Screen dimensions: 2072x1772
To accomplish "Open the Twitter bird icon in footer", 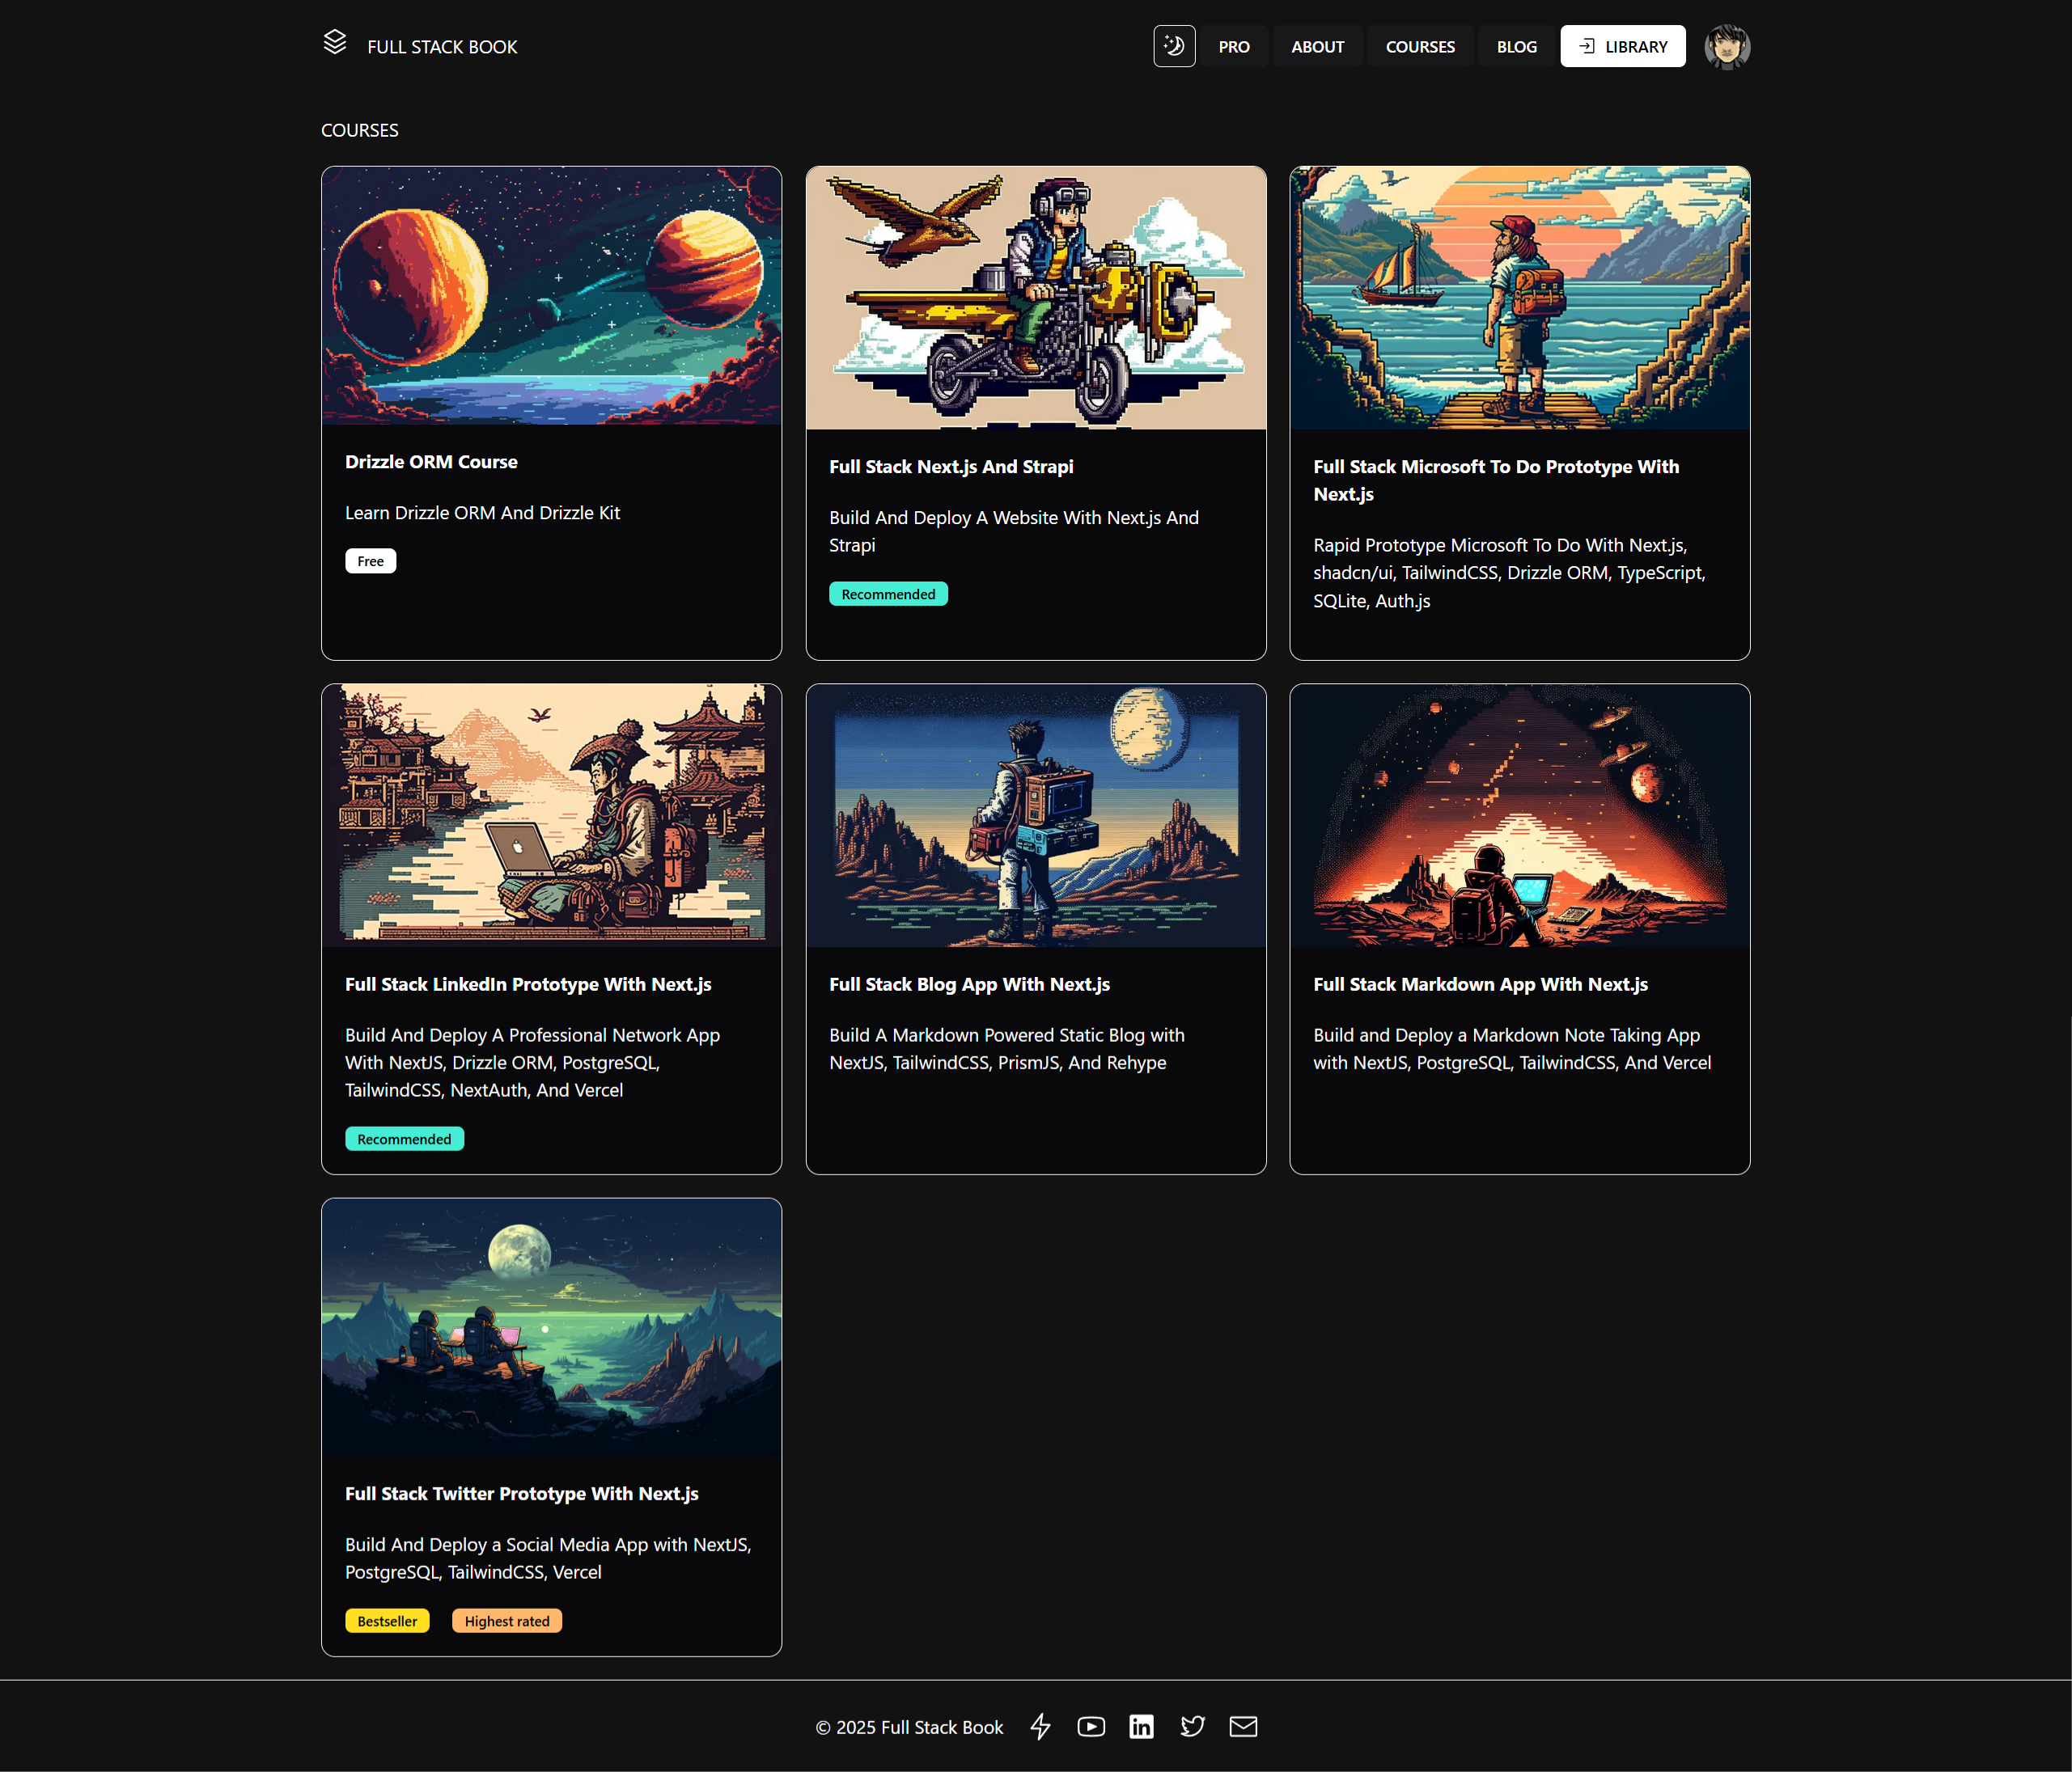I will click(1192, 1727).
